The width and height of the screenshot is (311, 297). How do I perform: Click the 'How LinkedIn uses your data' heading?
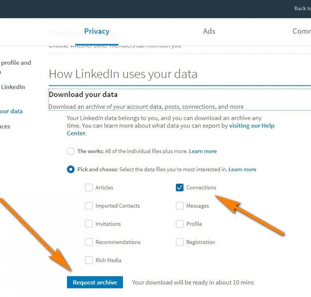(123, 74)
